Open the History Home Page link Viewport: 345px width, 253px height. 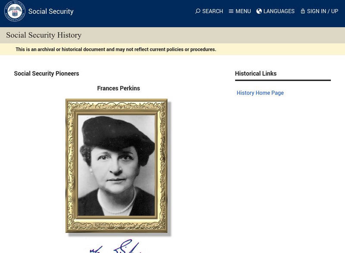coord(260,93)
